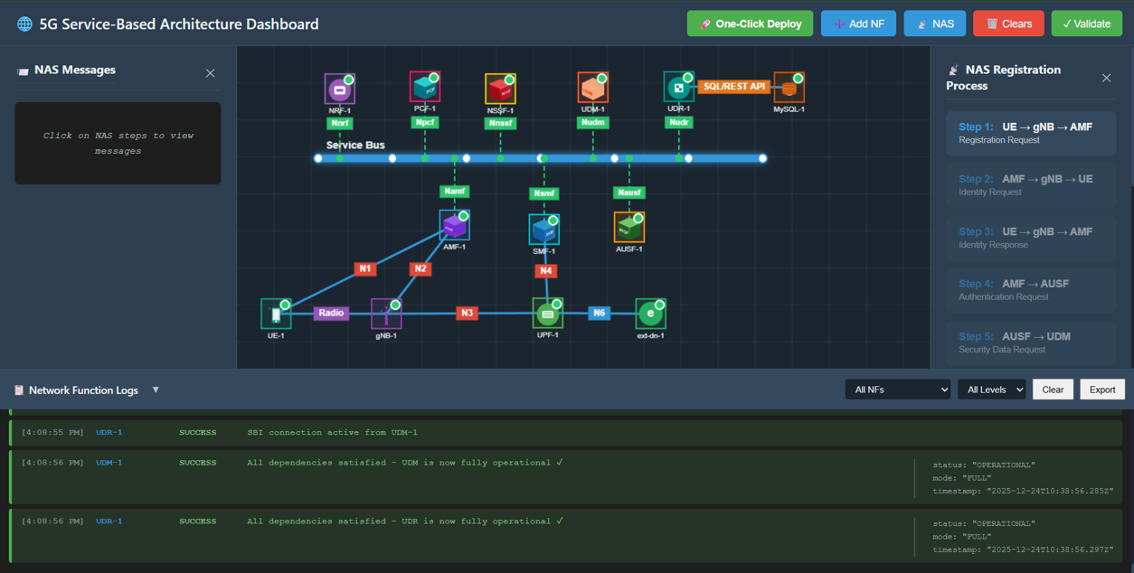Viewport: 1134px width, 573px height.
Task: Open the All NFs filter dropdown
Action: point(897,390)
